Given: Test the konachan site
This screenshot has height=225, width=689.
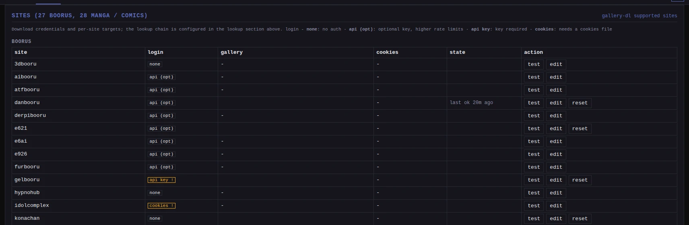Looking at the screenshot, I should 534,219.
